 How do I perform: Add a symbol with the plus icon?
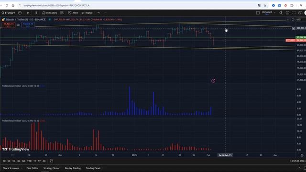click(20, 13)
